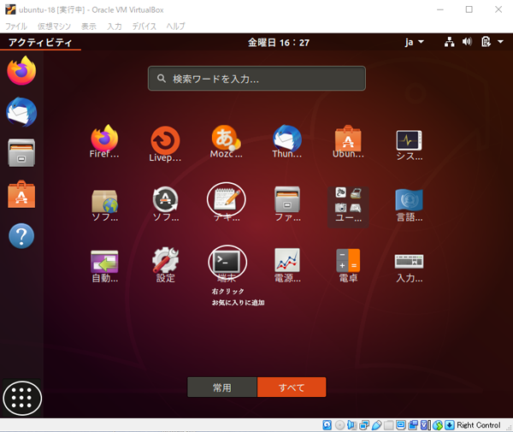
Task: Open the Software Updater app
Action: (165, 204)
